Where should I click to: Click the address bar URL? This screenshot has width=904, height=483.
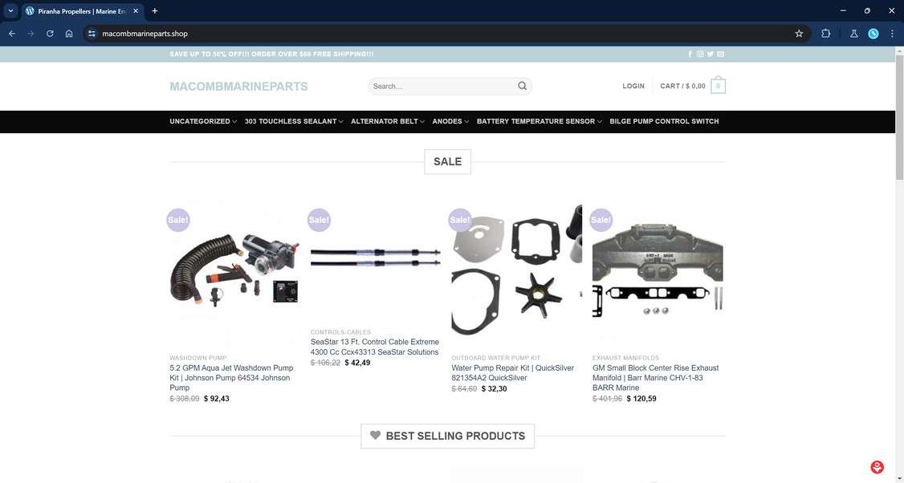(145, 34)
